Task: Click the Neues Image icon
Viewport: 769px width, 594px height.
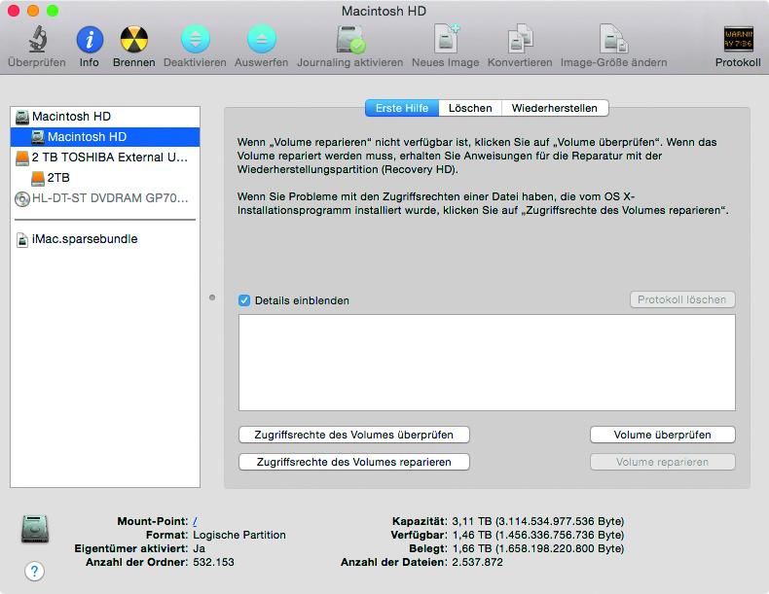Action: click(446, 39)
